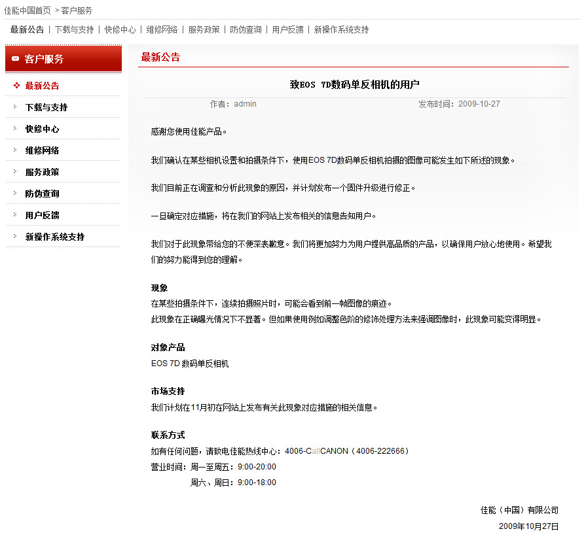Screen dimensions: 586x544
Task: Click arrow bullet beside sidebar 新操作系统支持
Action: coord(15,236)
